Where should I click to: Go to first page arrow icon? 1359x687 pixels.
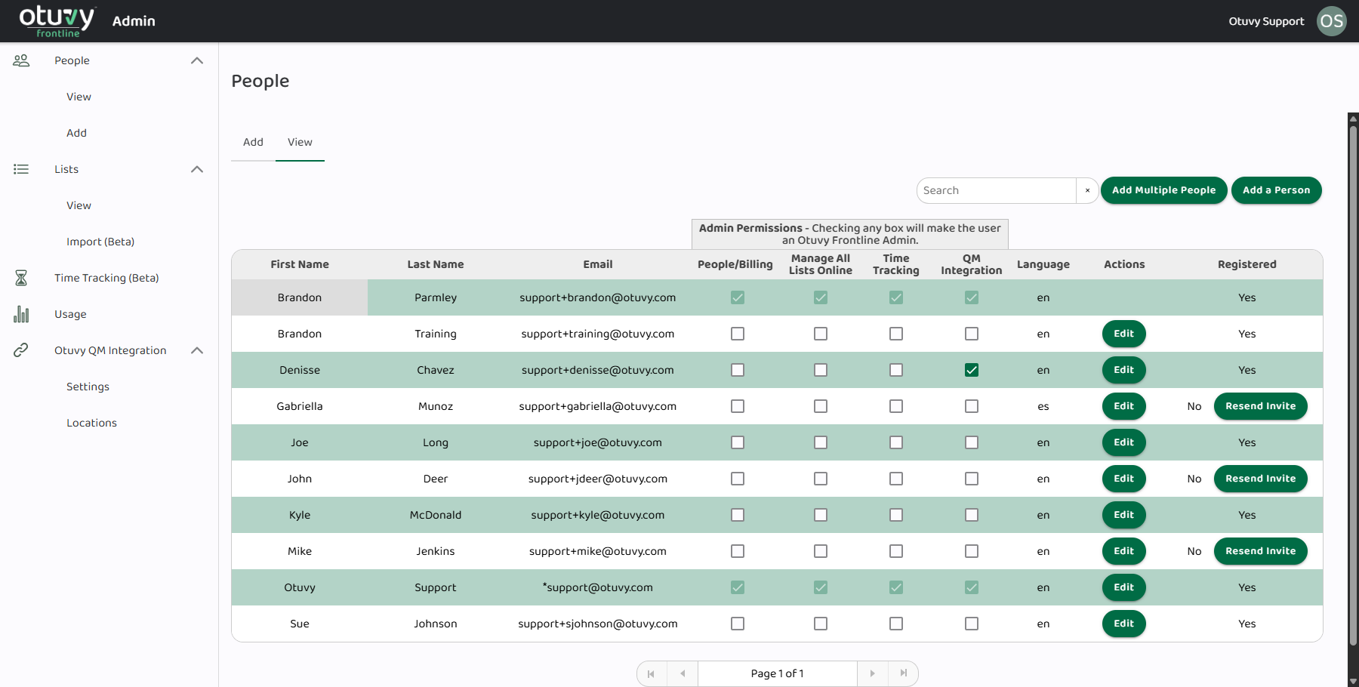point(651,673)
